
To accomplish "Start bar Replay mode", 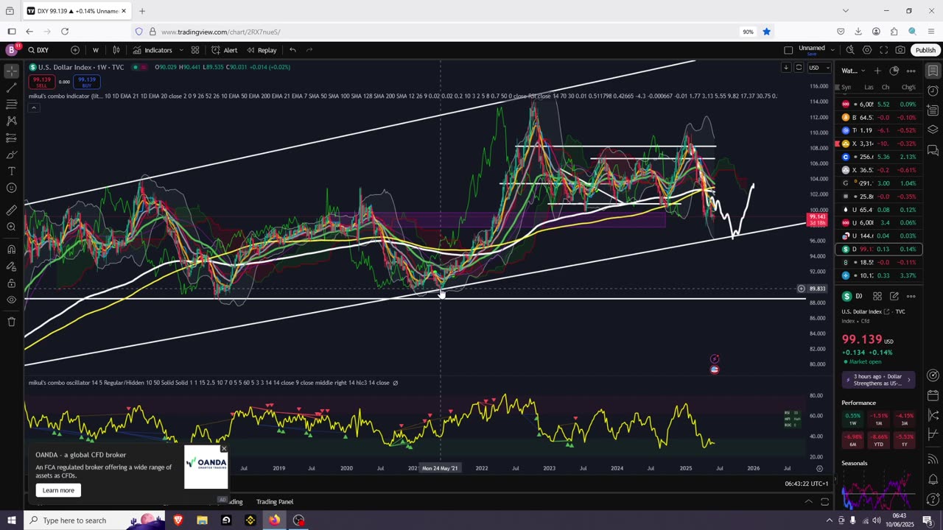I will 262,50.
